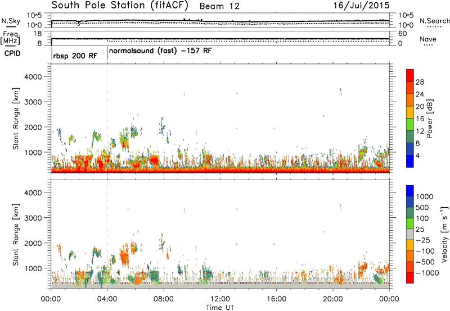This screenshot has width=450, height=311.
Task: Click '3000' on the velocity panel range axis
Action: pos(33,218)
